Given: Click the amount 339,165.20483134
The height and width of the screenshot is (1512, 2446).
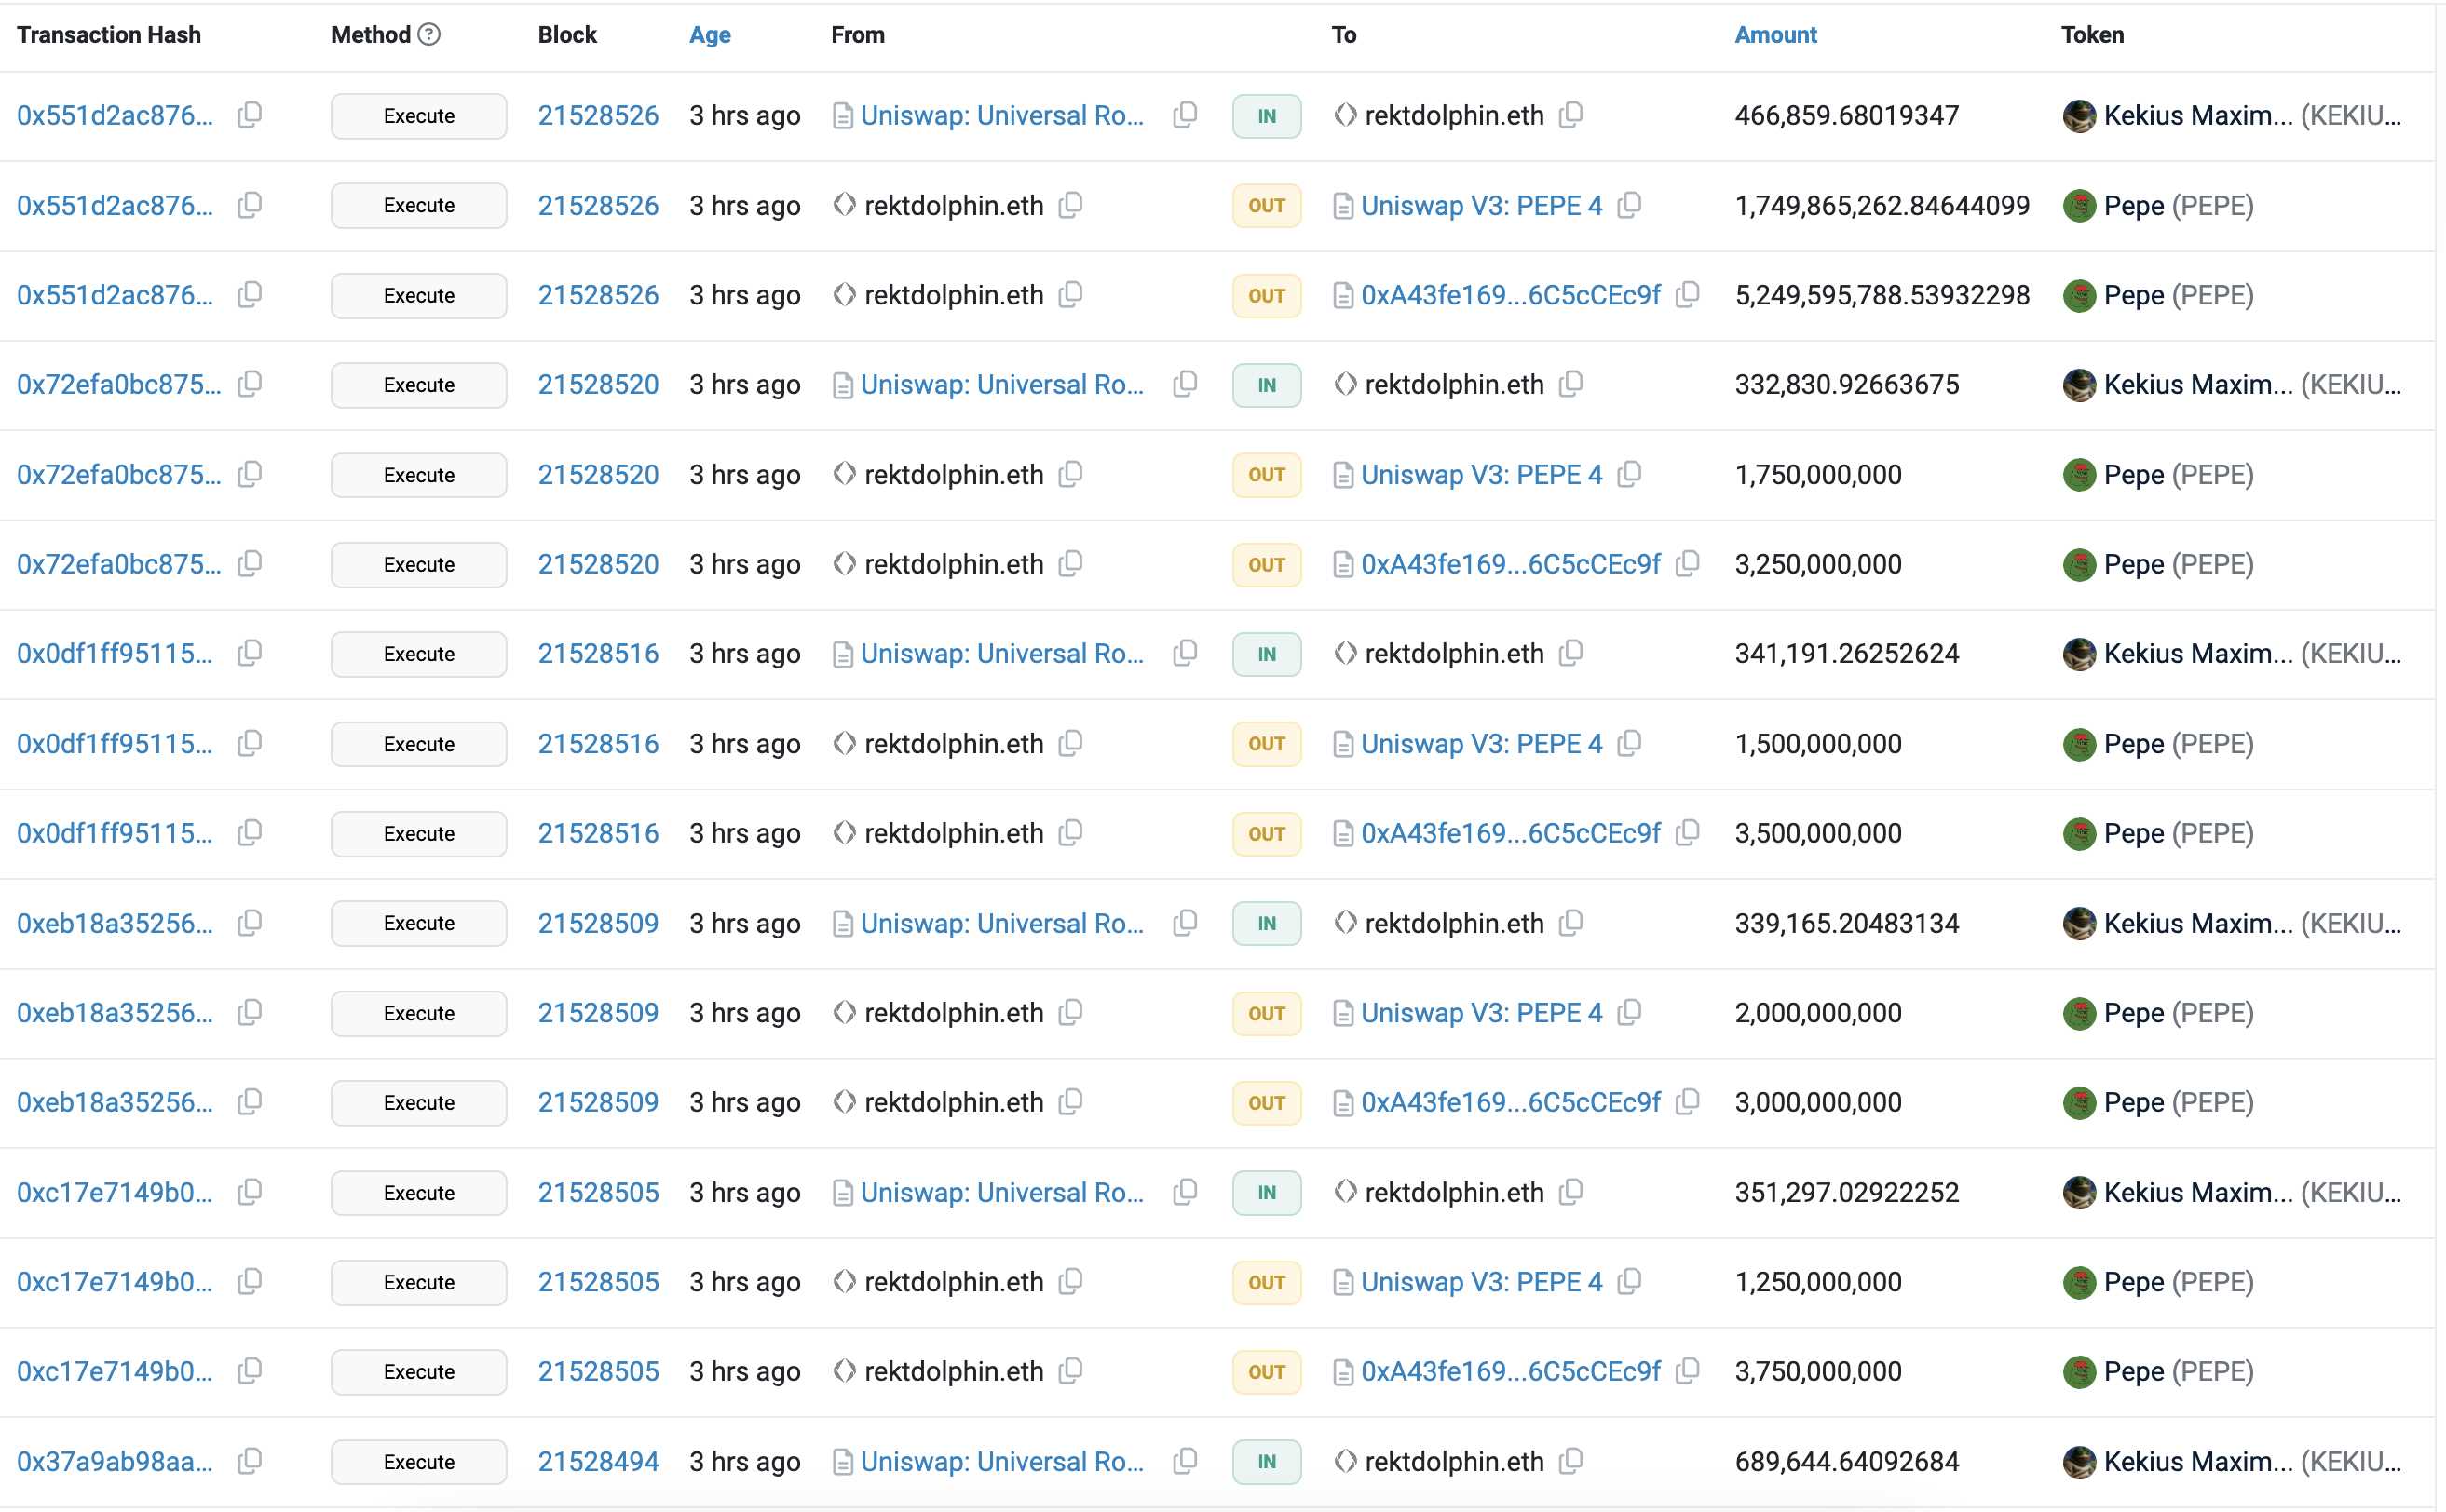Looking at the screenshot, I should tap(1847, 923).
